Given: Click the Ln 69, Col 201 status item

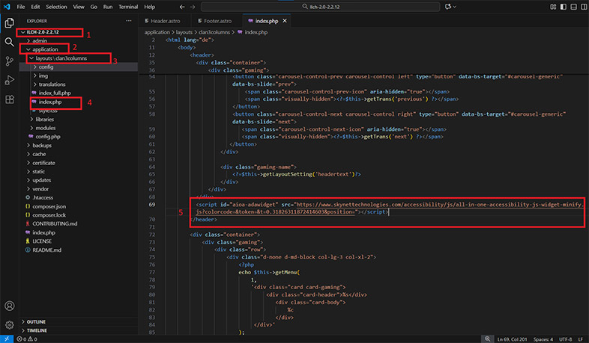Looking at the screenshot, I should pos(511,339).
